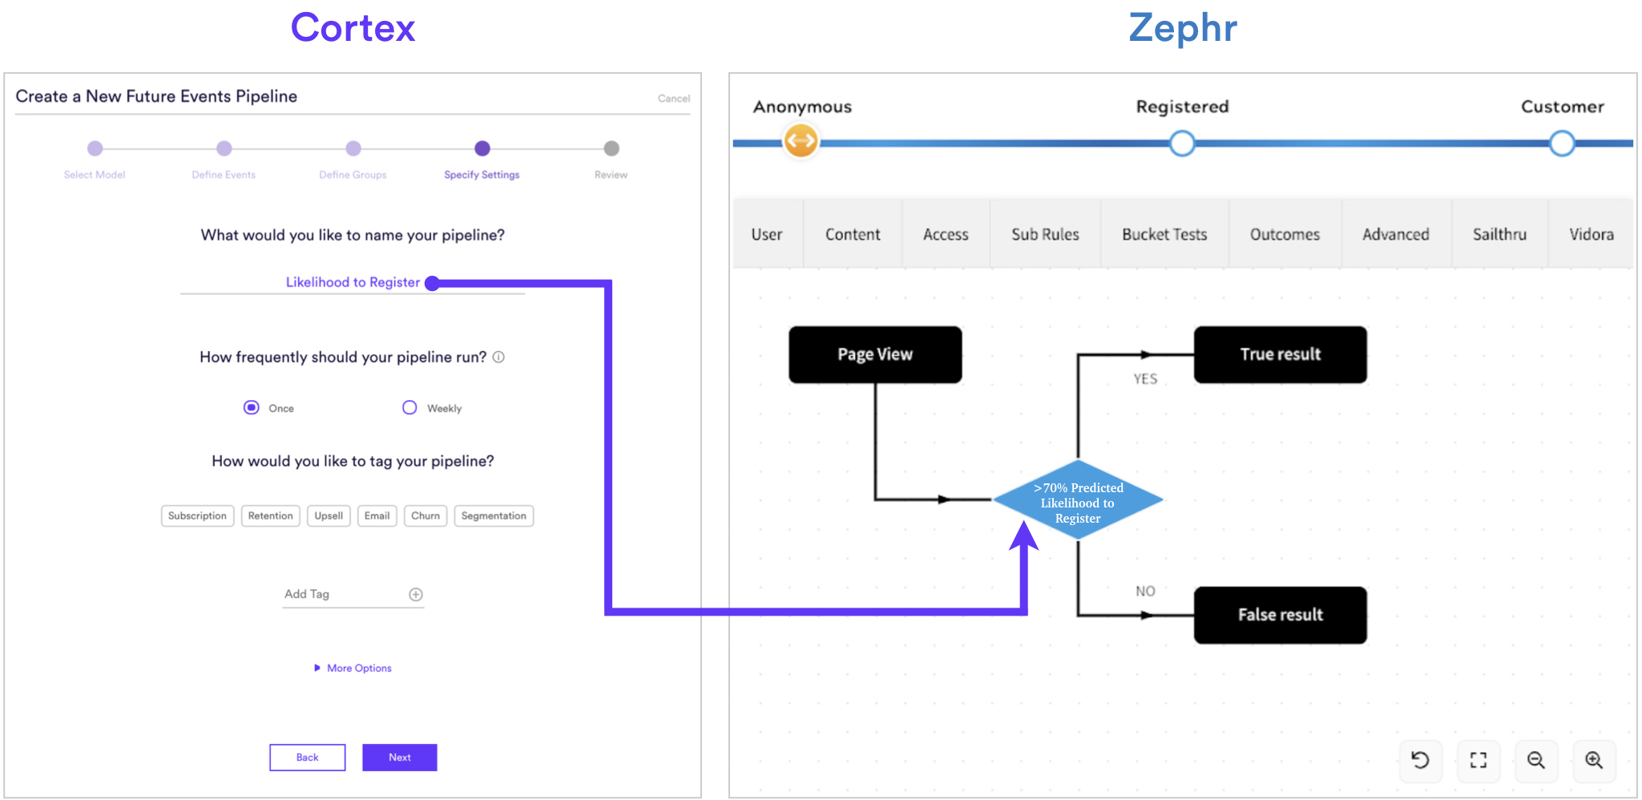Click the Customer node on journey slider
The width and height of the screenshot is (1642, 800).
(x=1562, y=143)
